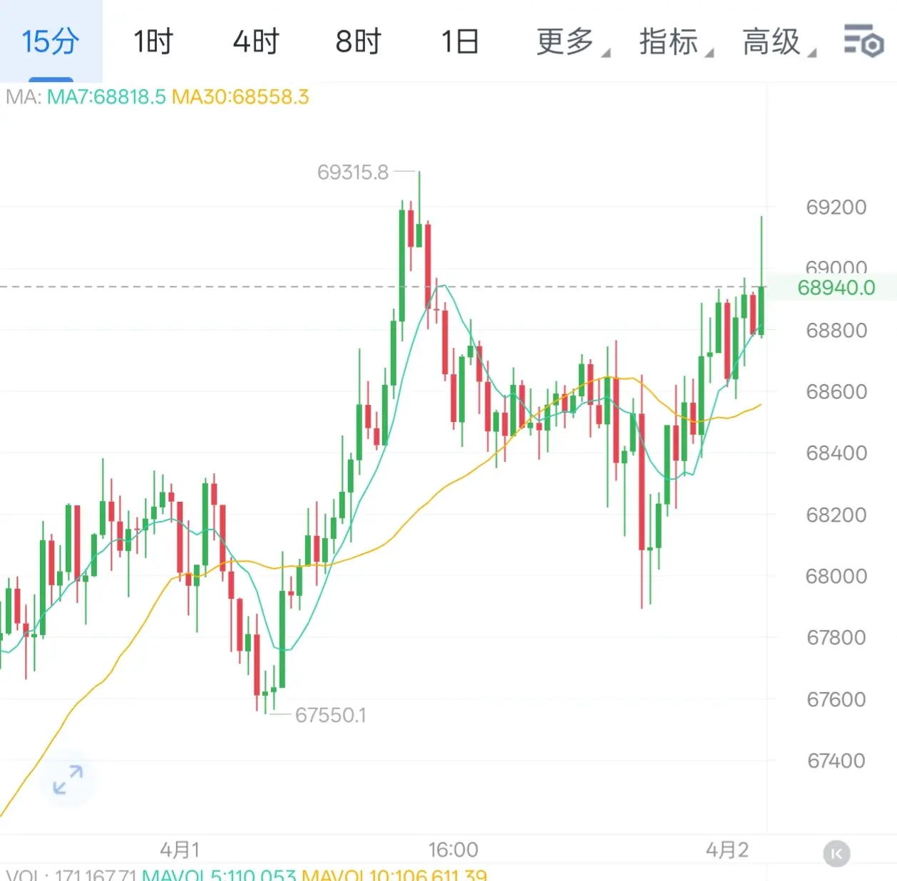Switch to the 8时 timeframe
This screenshot has height=881, width=897.
pyautogui.click(x=358, y=41)
